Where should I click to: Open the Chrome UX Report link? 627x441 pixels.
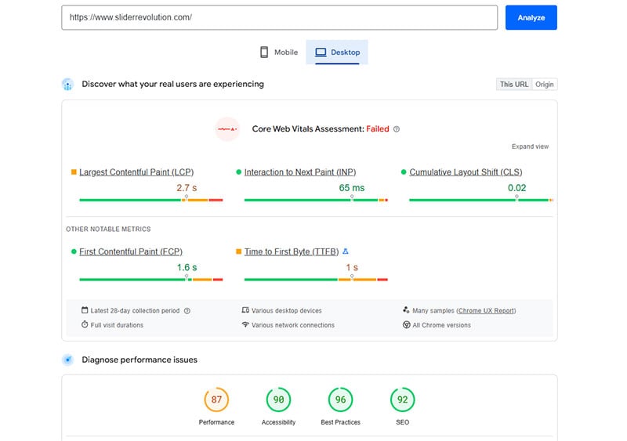click(x=486, y=311)
